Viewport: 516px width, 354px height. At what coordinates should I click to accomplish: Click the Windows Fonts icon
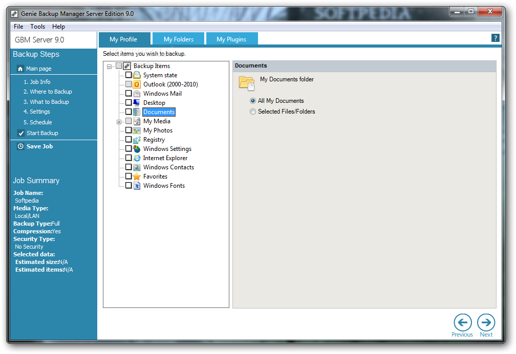(x=137, y=186)
